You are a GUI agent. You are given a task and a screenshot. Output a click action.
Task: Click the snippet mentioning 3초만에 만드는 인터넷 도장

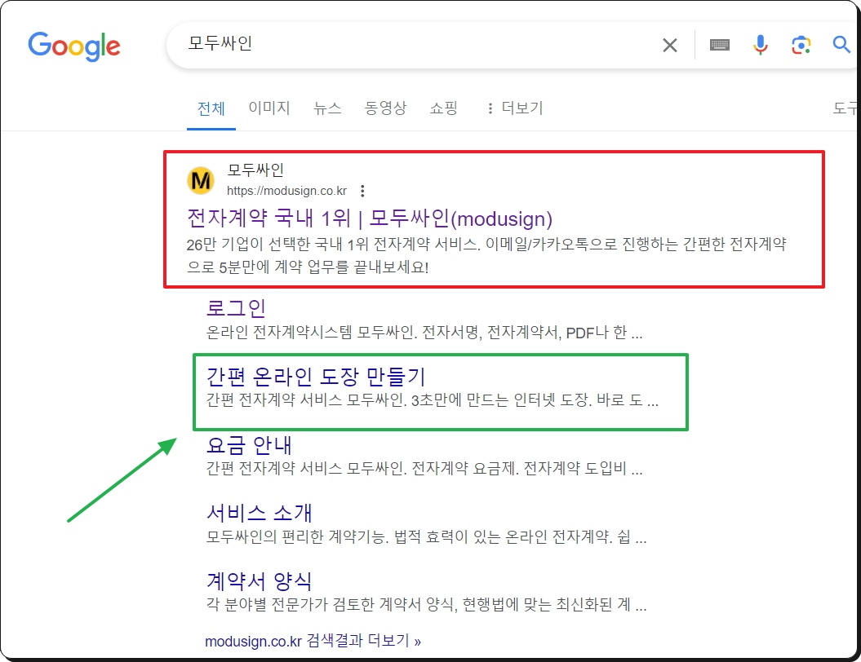(x=433, y=399)
